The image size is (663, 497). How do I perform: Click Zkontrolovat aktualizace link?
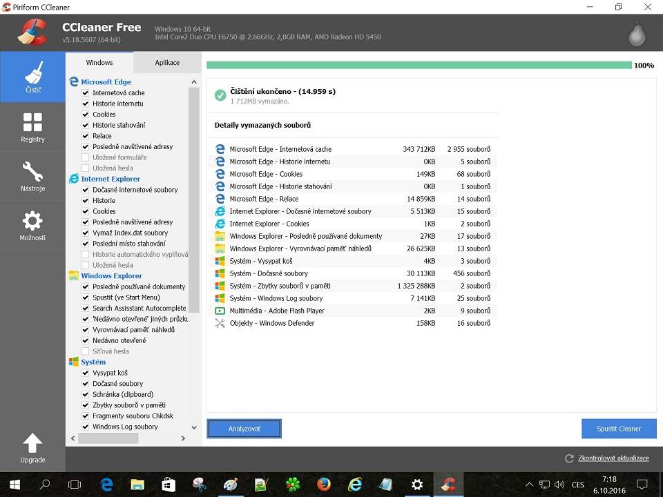click(613, 458)
